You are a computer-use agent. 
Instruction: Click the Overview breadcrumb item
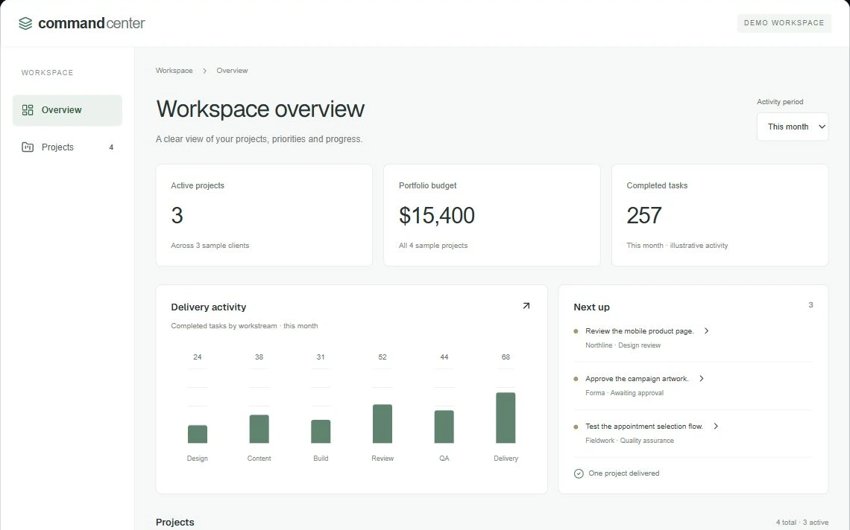[x=232, y=71]
